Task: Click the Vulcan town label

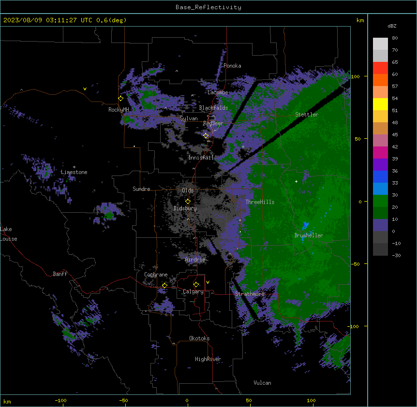Action: [x=263, y=383]
